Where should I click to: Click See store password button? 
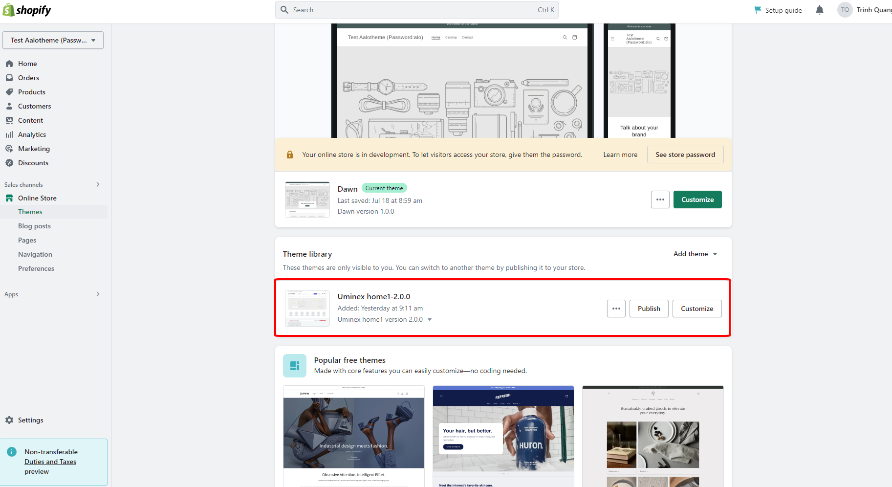[x=685, y=155]
